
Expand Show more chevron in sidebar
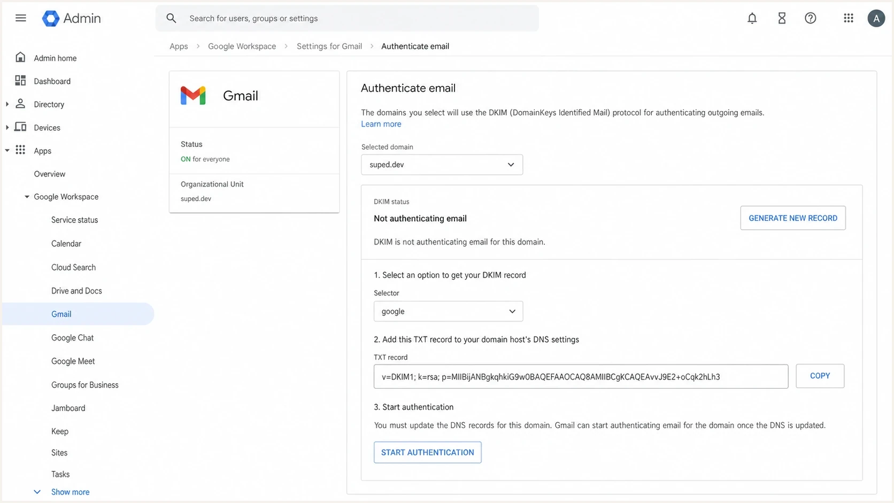(x=37, y=492)
